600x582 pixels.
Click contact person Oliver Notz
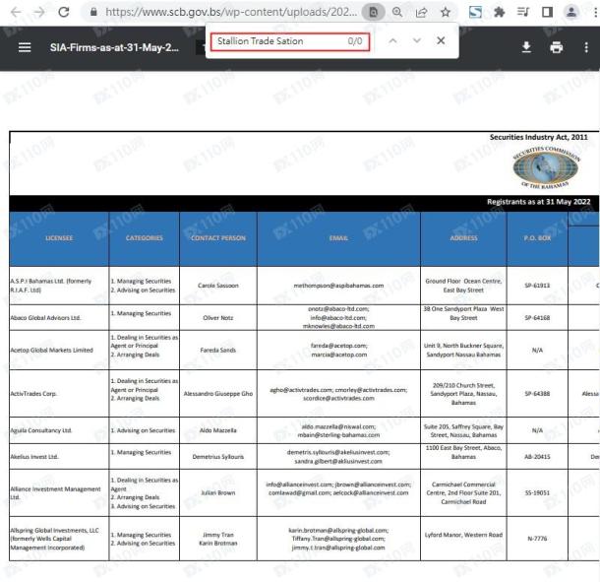click(218, 318)
